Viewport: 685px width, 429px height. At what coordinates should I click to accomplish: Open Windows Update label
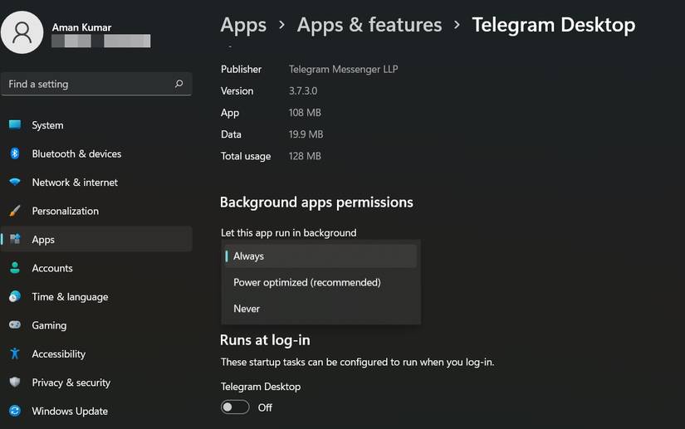click(70, 411)
